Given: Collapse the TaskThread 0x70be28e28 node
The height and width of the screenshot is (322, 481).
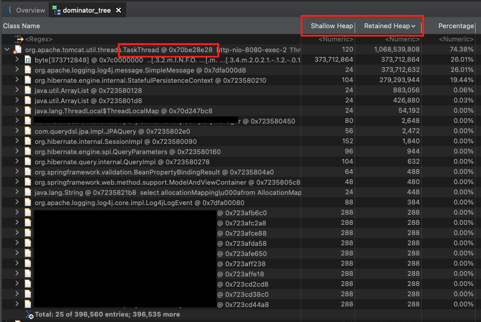Looking at the screenshot, I should pyautogui.click(x=7, y=49).
